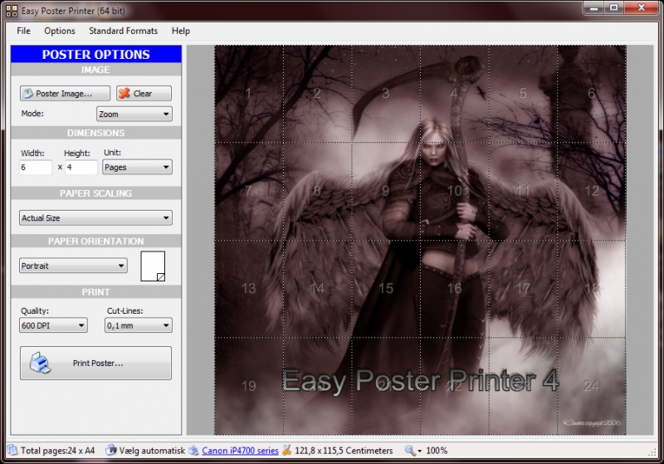Open the Paper Orientation dropdown showing Portrait

(x=73, y=266)
